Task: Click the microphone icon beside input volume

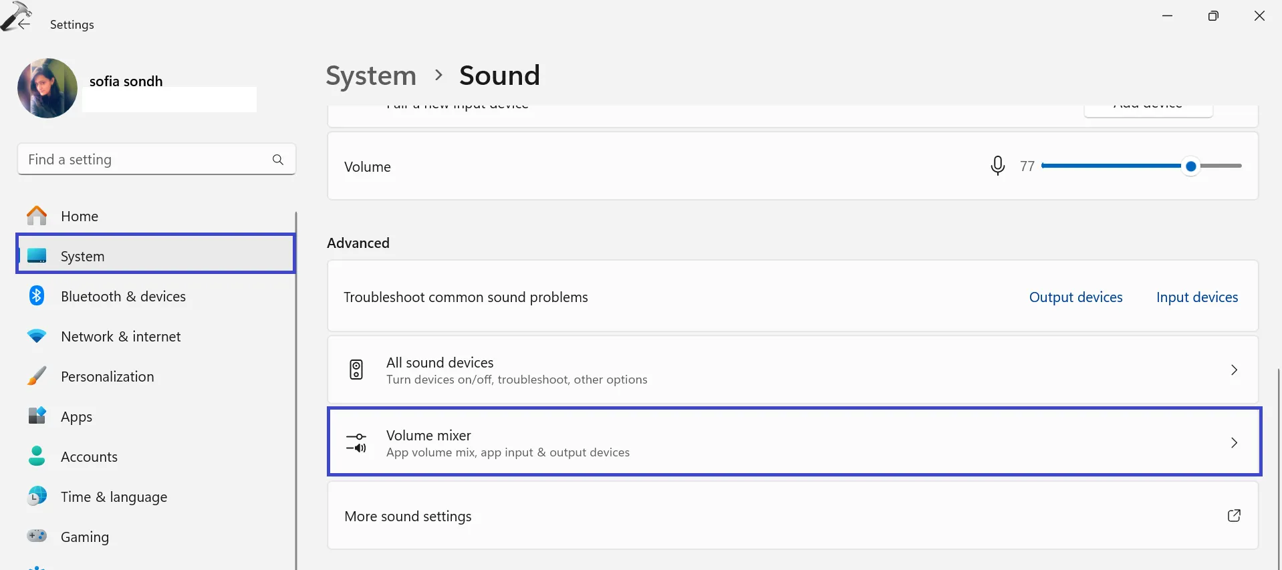Action: pos(997,165)
